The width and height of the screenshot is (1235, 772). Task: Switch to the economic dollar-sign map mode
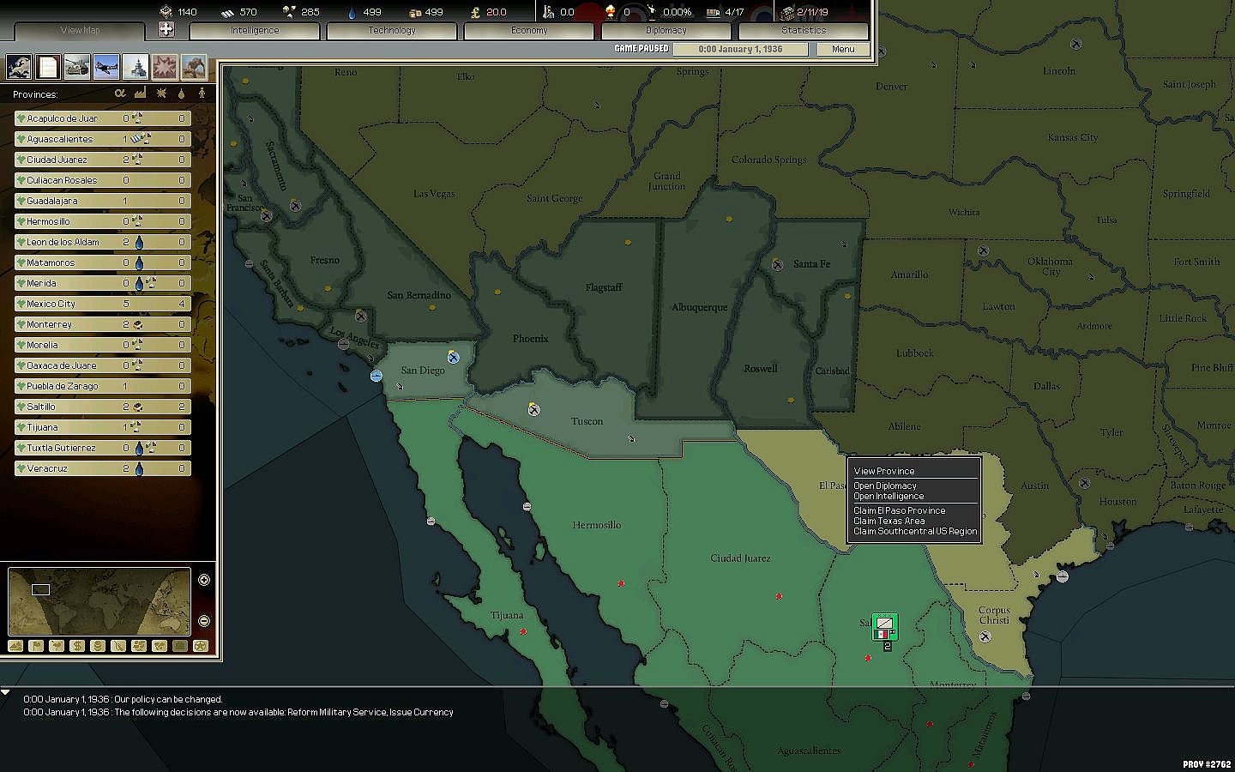(77, 646)
